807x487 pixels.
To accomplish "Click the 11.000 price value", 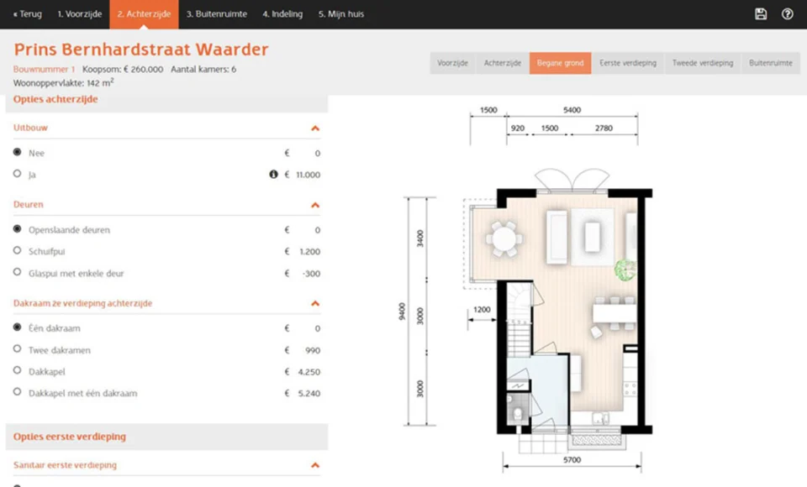I will (308, 175).
